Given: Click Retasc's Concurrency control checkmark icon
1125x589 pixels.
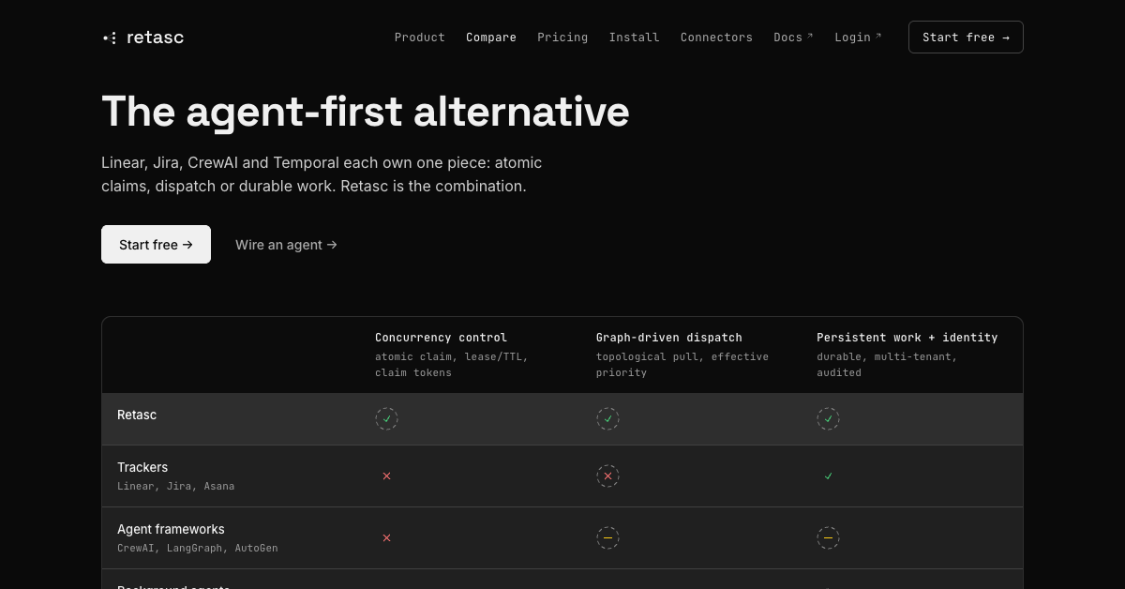Looking at the screenshot, I should [x=386, y=418].
